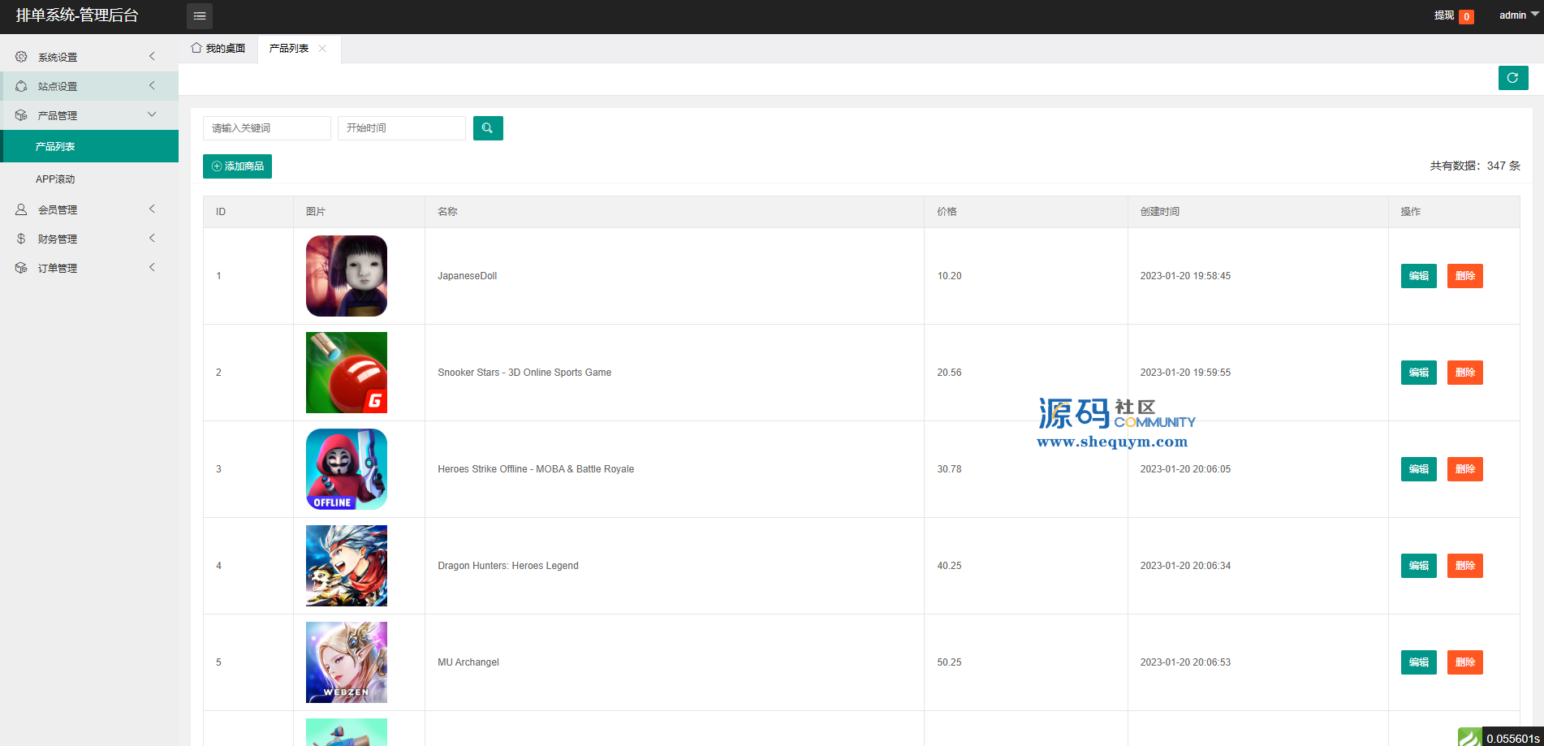This screenshot has width=1544, height=746.
Task: Open APP滚动 in the sidebar
Action: coord(55,179)
